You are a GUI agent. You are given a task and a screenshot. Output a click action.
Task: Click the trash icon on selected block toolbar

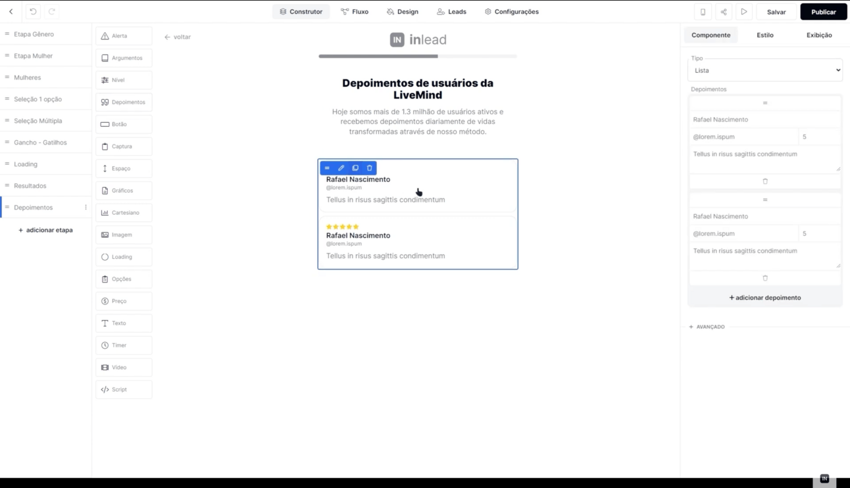(370, 168)
